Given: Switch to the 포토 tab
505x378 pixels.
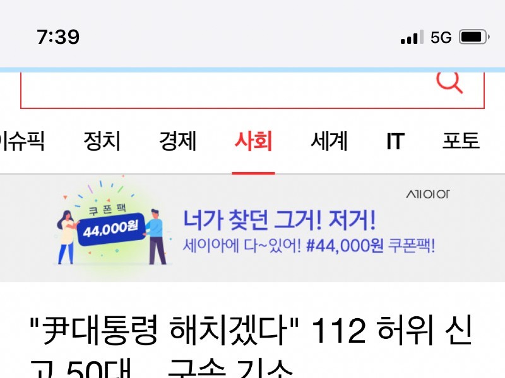Looking at the screenshot, I should tap(461, 140).
